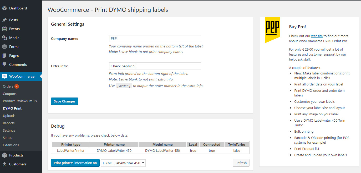The image size is (361, 173).
Task: Click the Comments bubble icon
Action: [4, 64]
